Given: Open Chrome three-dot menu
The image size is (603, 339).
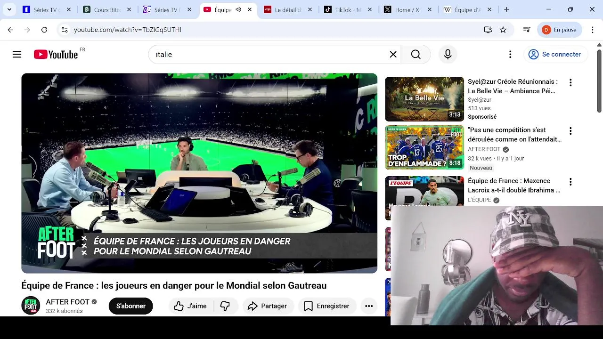Looking at the screenshot, I should 592,30.
